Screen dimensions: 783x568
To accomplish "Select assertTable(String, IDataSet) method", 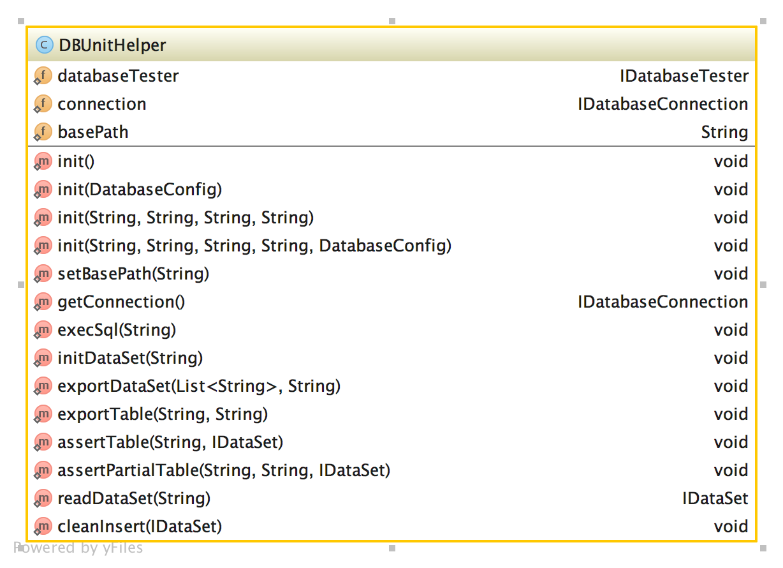I will click(x=170, y=442).
